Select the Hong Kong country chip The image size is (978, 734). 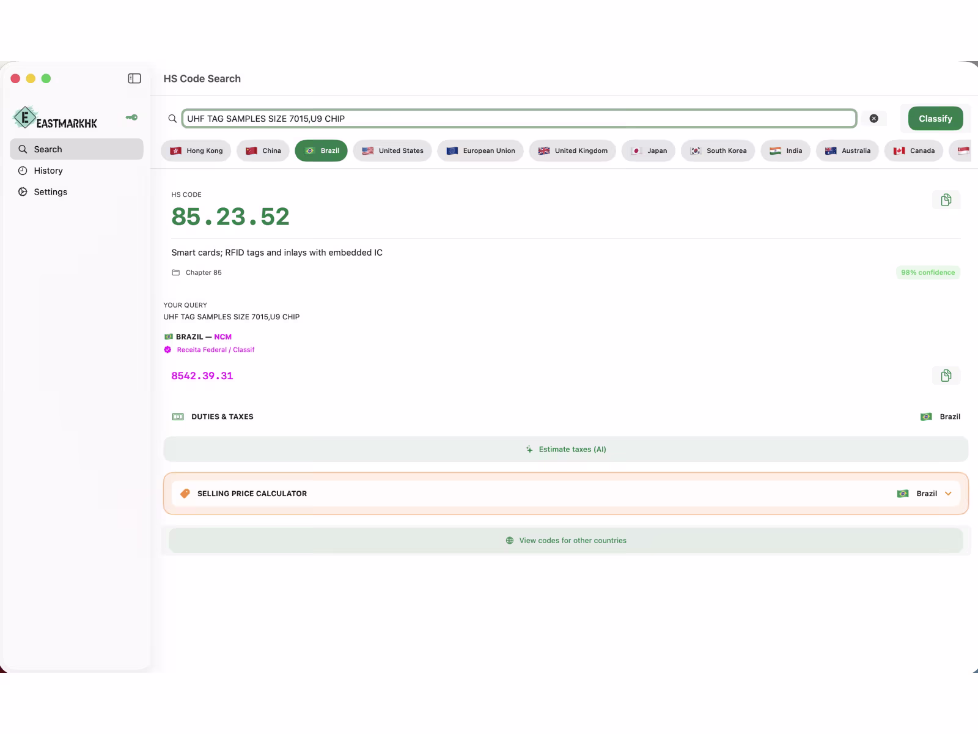click(x=196, y=151)
